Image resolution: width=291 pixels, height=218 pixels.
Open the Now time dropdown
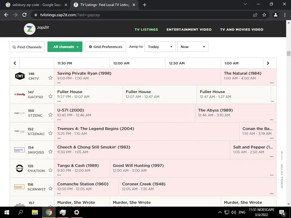[x=193, y=47]
